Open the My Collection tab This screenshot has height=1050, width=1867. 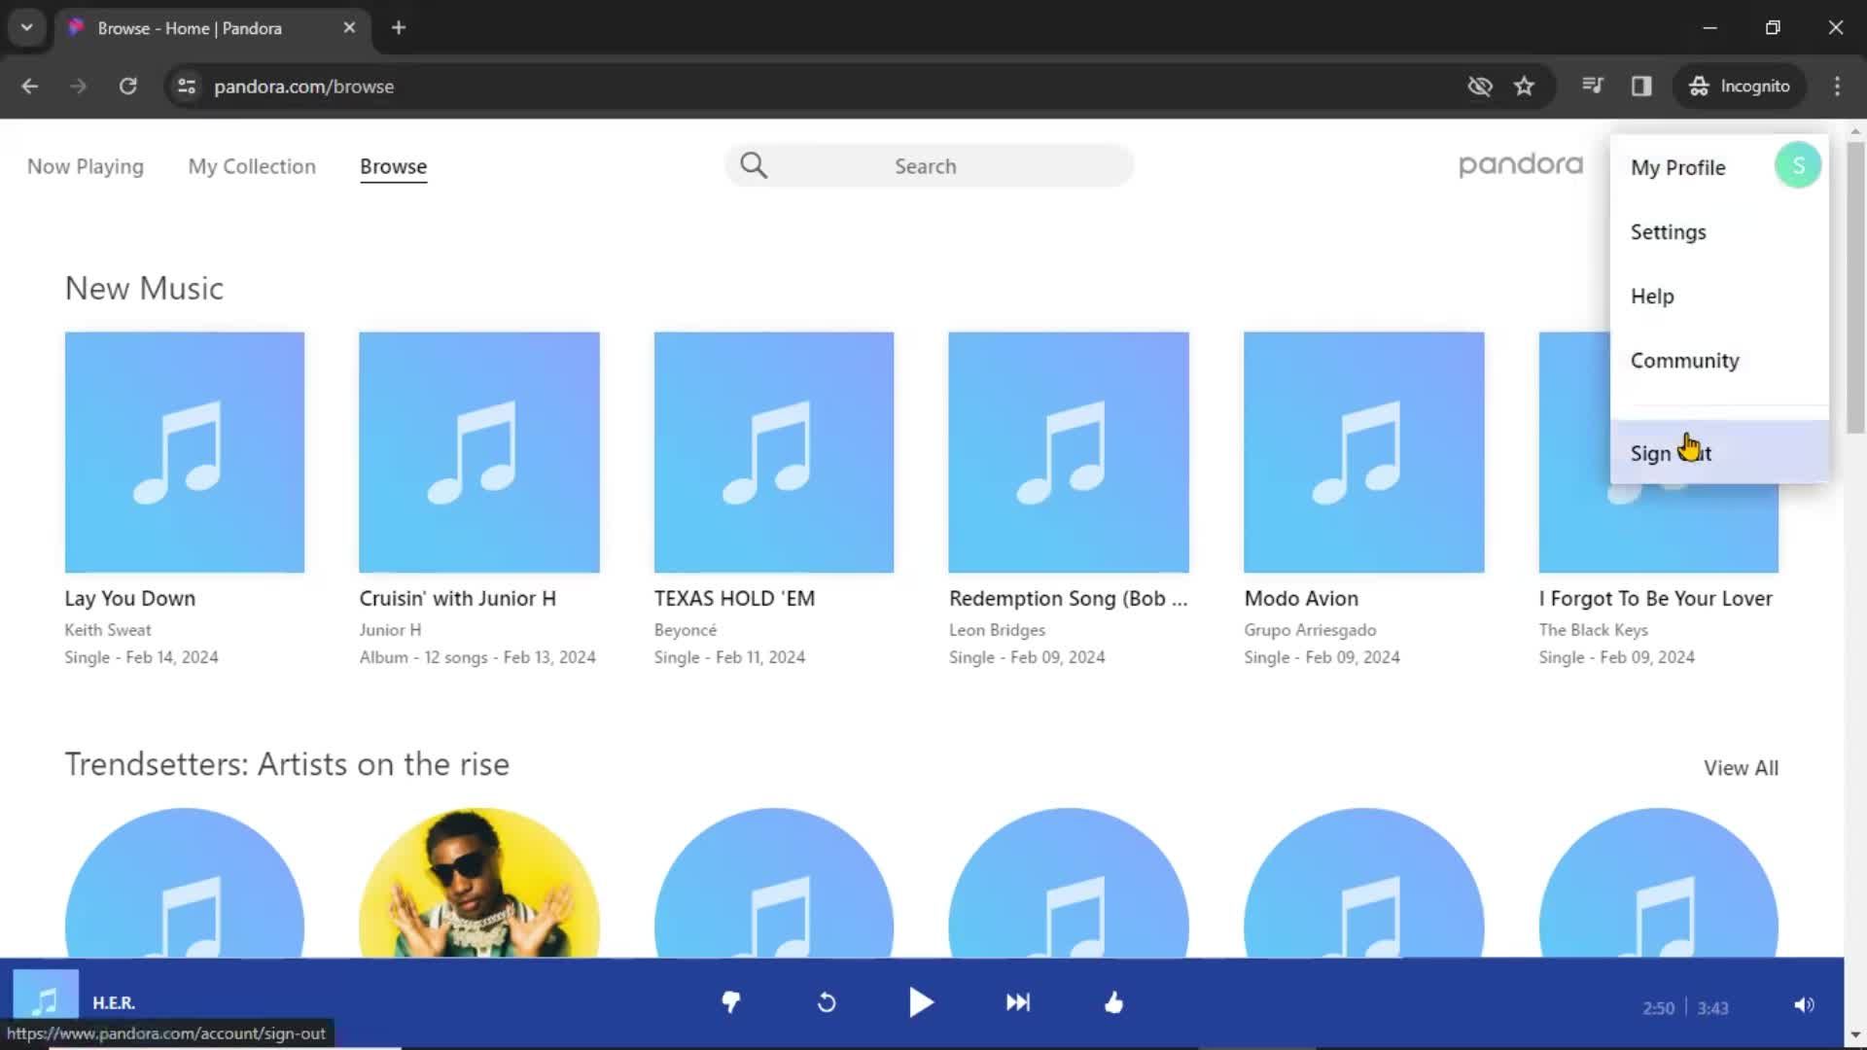[252, 166]
